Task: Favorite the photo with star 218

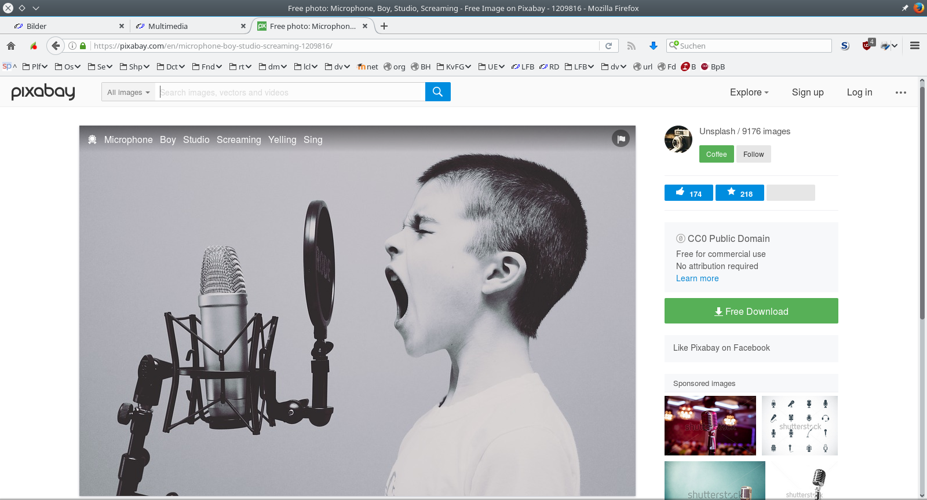Action: point(739,193)
